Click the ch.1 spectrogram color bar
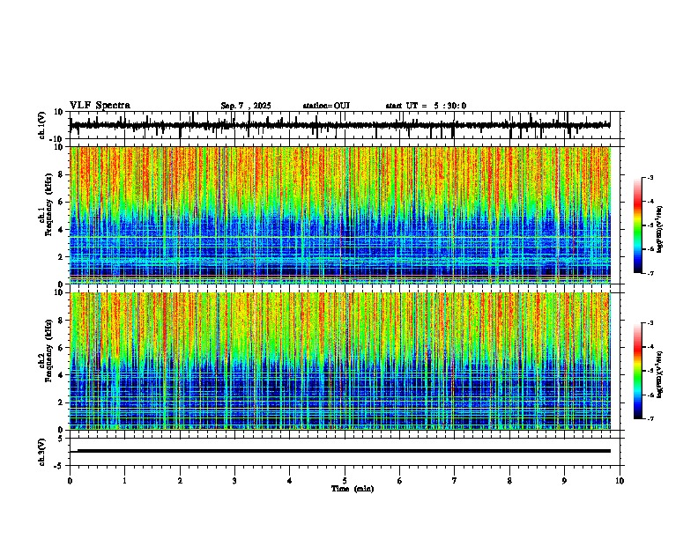This screenshot has height=539, width=698. pyautogui.click(x=638, y=225)
